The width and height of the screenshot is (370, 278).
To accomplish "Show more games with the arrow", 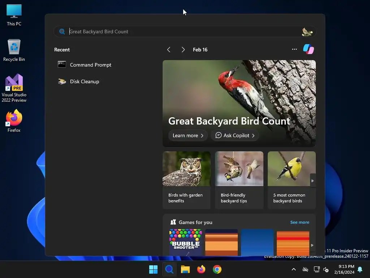I will coord(312,245).
